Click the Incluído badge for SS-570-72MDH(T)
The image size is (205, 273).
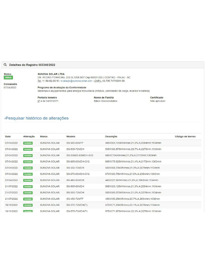coord(28,205)
